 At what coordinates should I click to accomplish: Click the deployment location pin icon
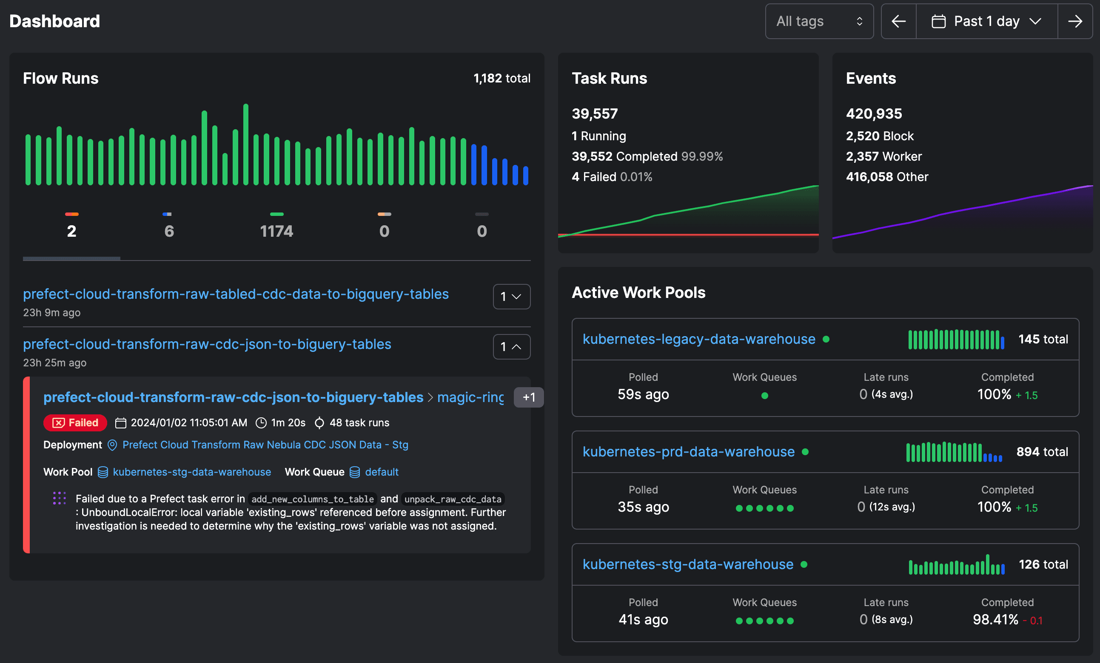click(x=112, y=445)
